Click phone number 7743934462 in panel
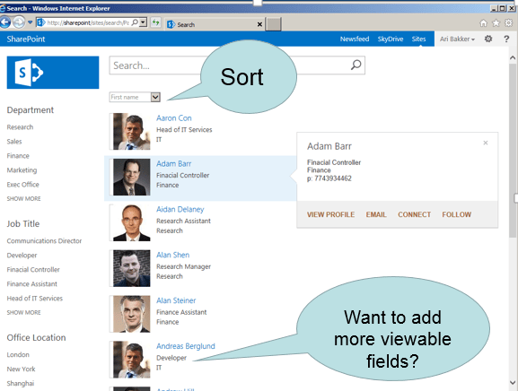Screen dimensions: 518x391 [333, 178]
